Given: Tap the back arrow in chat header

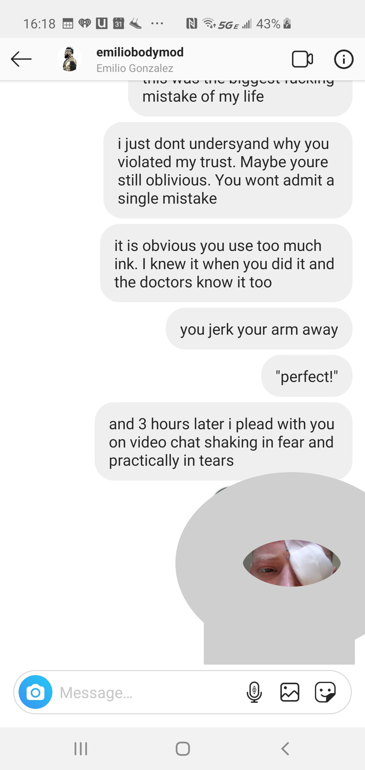Looking at the screenshot, I should [x=21, y=59].
